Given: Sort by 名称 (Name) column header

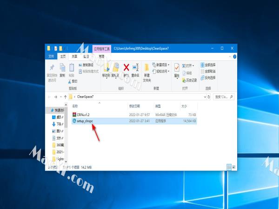Looking at the screenshot, I should (75, 106).
